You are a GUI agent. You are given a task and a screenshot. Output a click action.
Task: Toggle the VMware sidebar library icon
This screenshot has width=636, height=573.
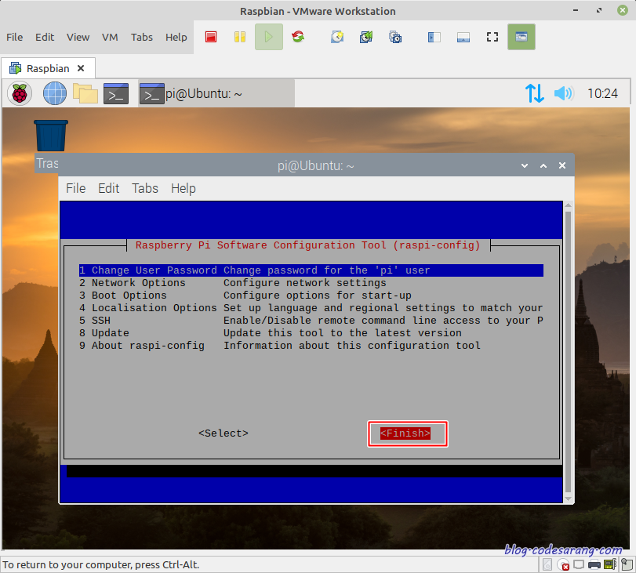tap(434, 38)
